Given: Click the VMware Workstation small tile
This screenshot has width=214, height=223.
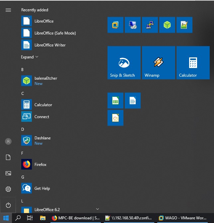Looking at the screenshot, I should click(x=115, y=25).
